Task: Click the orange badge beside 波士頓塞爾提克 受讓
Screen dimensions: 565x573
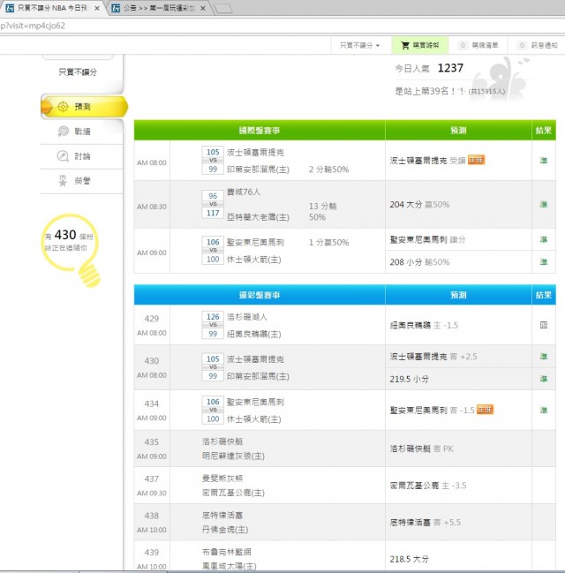Action: point(477,160)
